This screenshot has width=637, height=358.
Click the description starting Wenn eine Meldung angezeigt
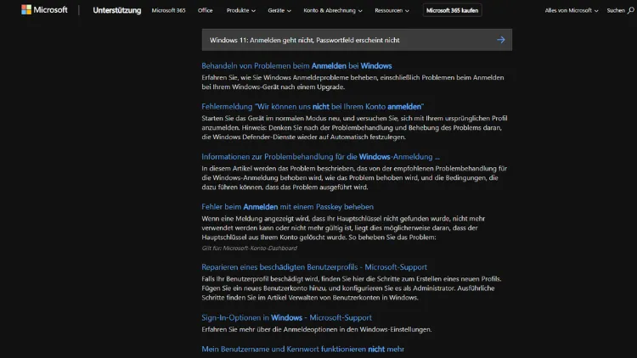pyautogui.click(x=343, y=227)
